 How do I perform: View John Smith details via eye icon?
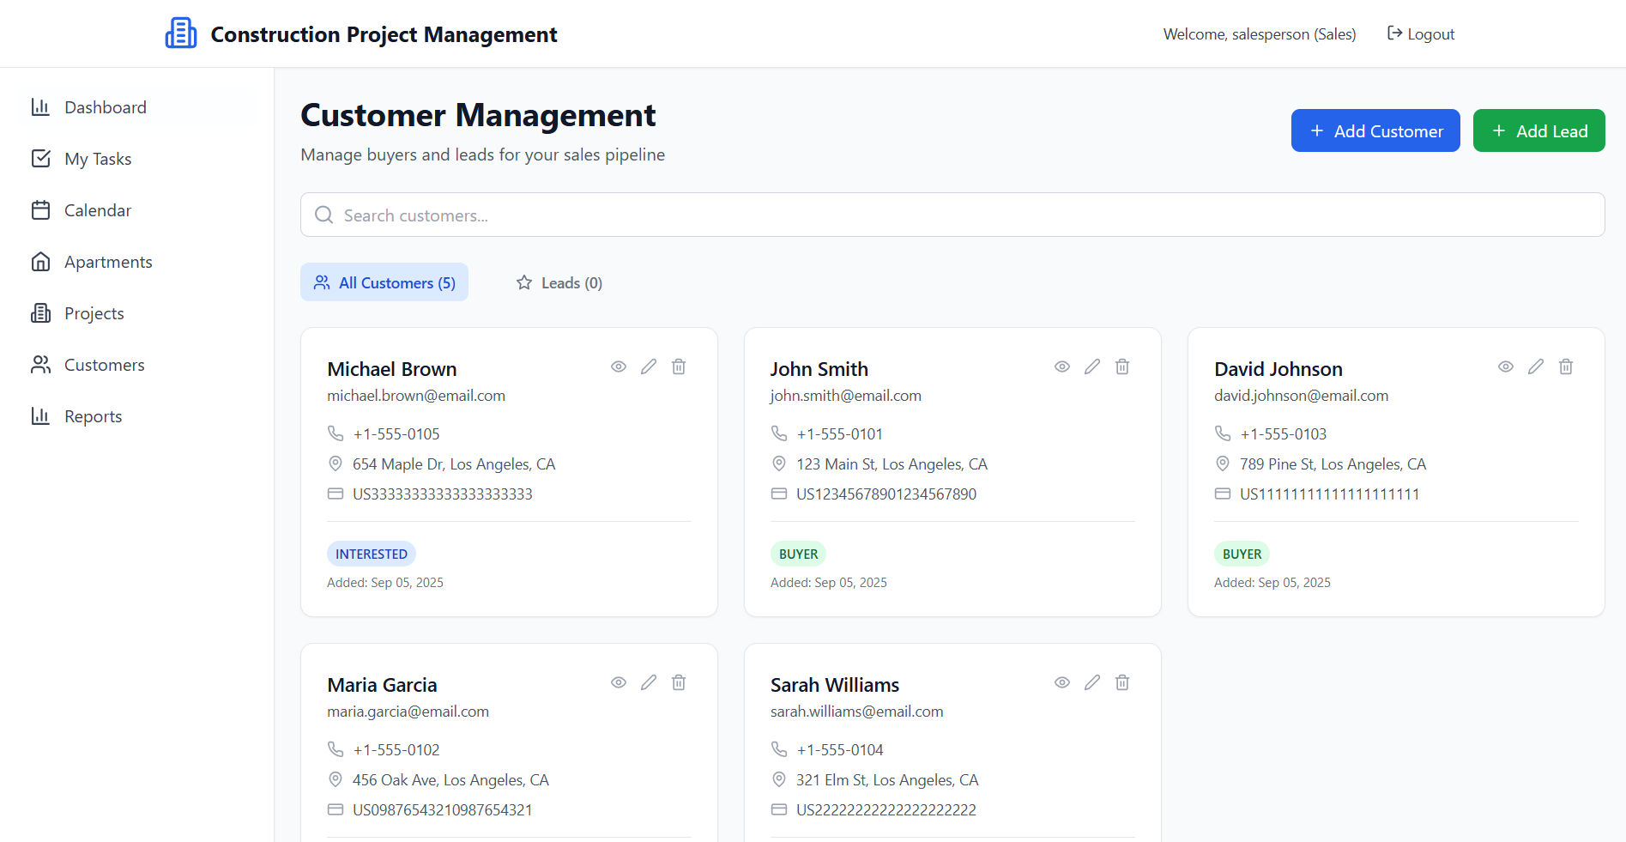click(1062, 366)
